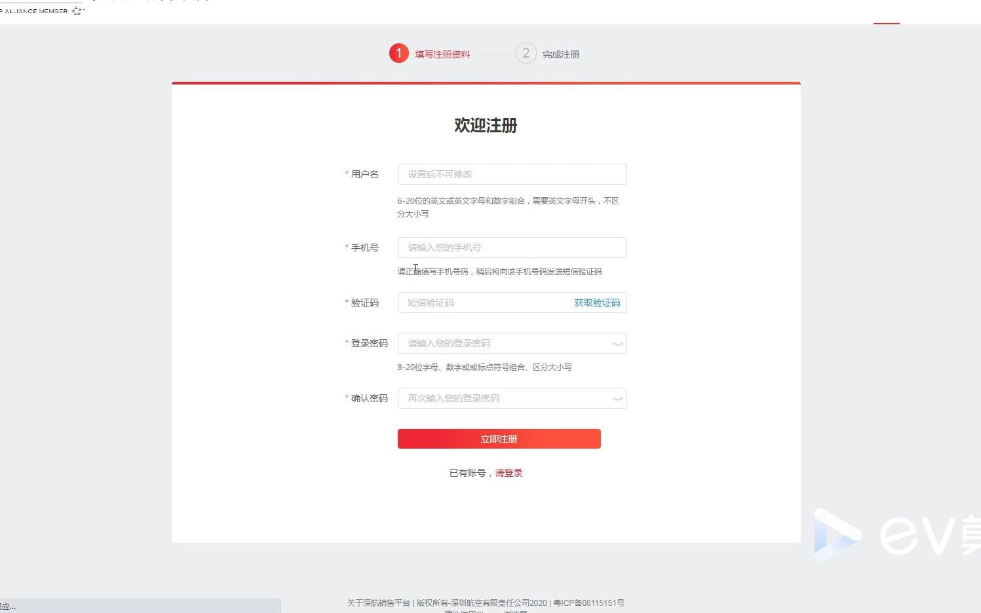Image resolution: width=981 pixels, height=613 pixels.
Task: Click the 登录密码 field label
Action: [x=370, y=343]
